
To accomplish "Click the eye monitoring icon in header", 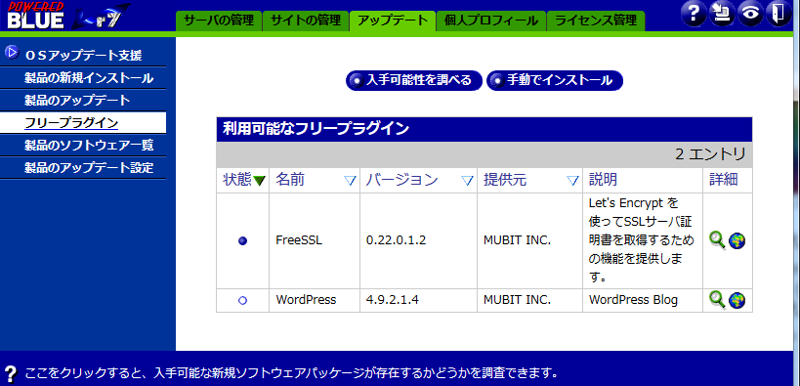I will coord(749,15).
